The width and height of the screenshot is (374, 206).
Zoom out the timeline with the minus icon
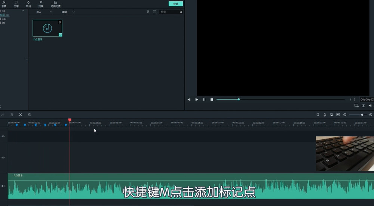pos(345,115)
